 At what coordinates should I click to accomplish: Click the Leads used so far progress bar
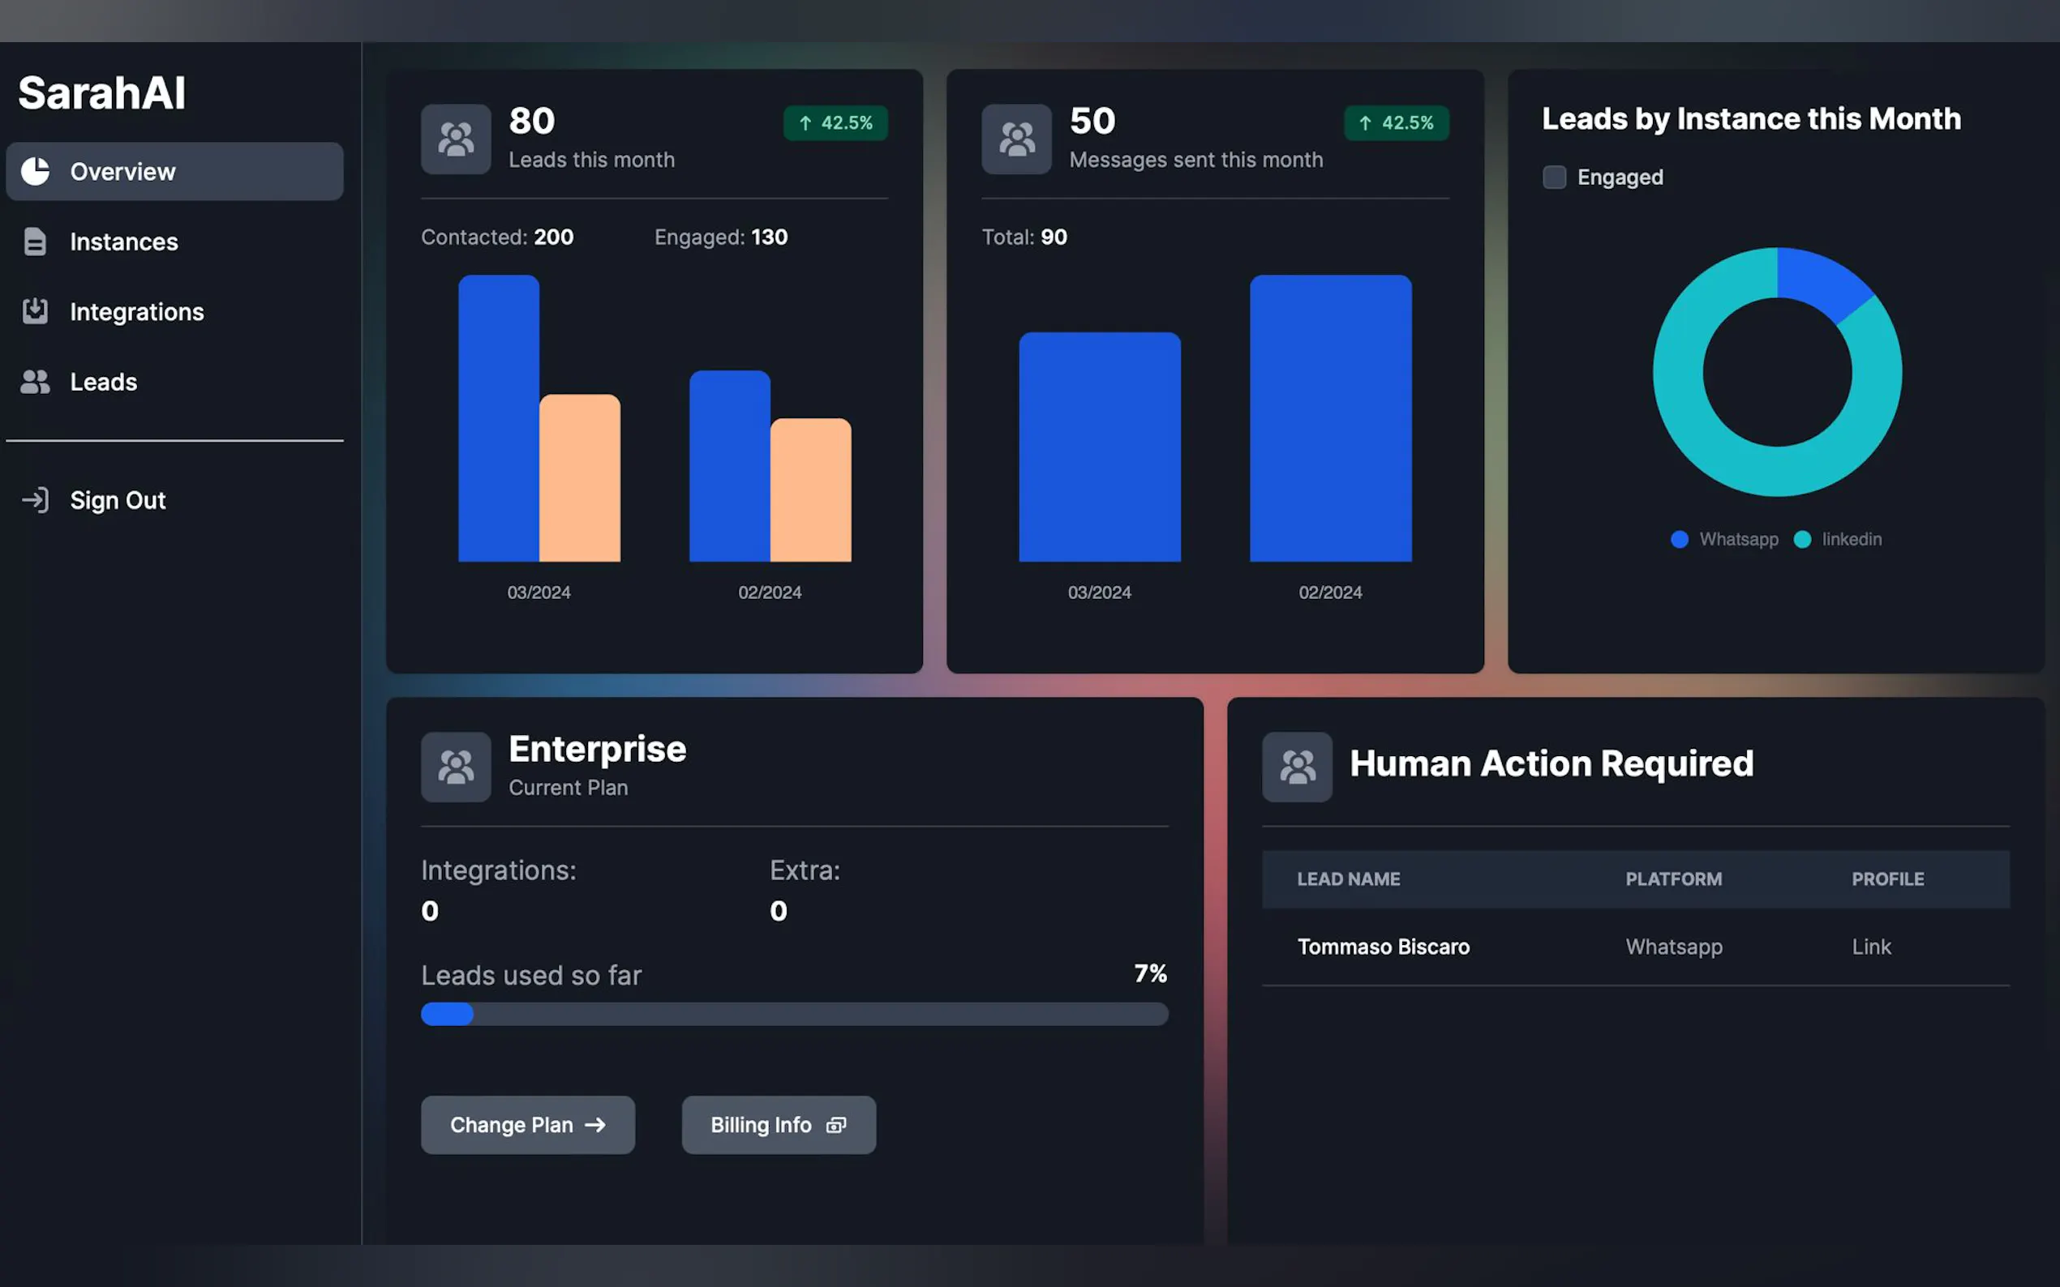[794, 1014]
